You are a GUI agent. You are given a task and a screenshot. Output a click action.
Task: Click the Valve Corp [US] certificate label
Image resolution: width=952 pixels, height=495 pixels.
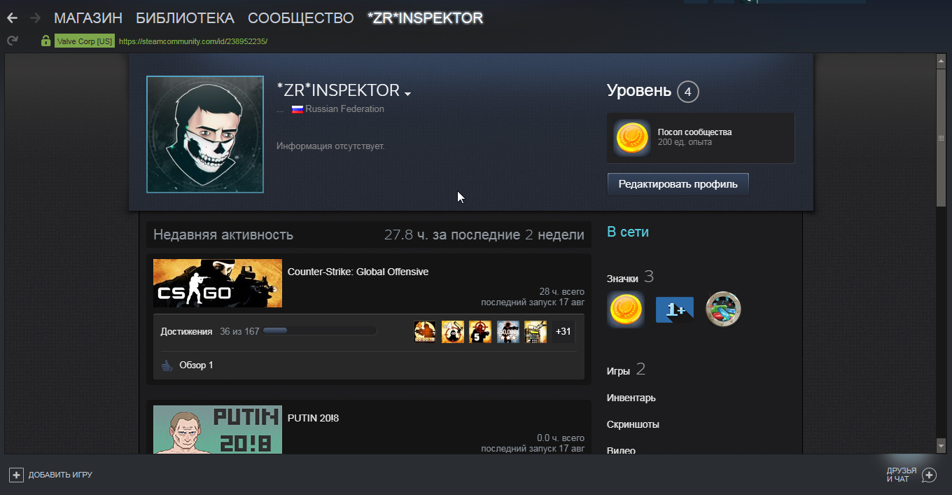tap(84, 41)
